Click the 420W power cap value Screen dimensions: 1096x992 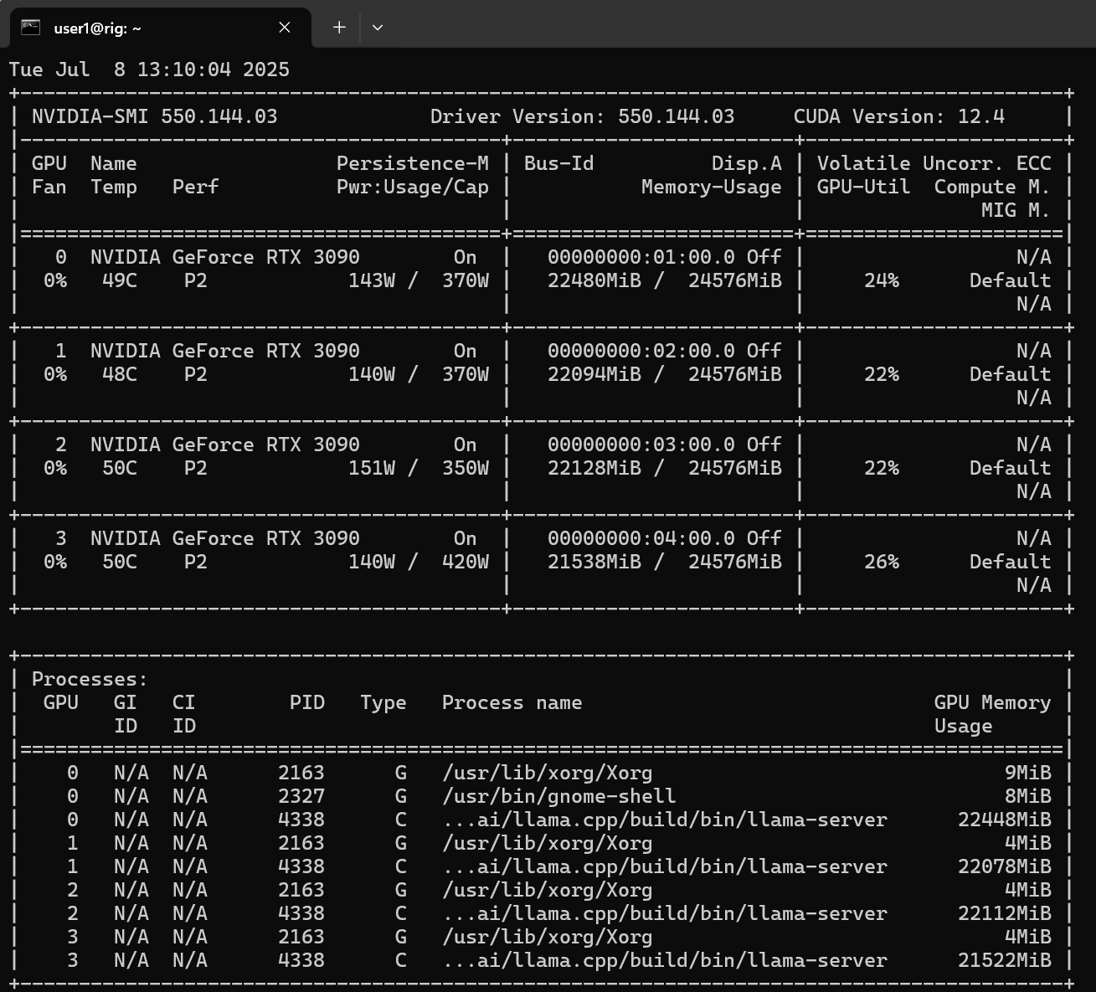(466, 563)
